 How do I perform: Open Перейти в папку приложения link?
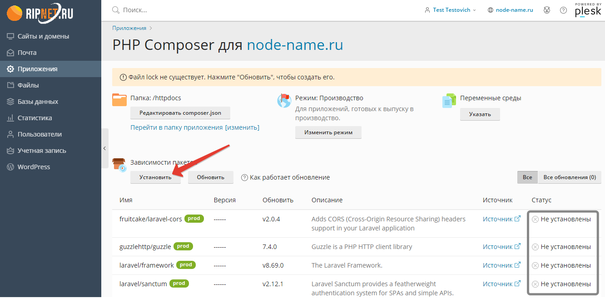[x=177, y=127]
